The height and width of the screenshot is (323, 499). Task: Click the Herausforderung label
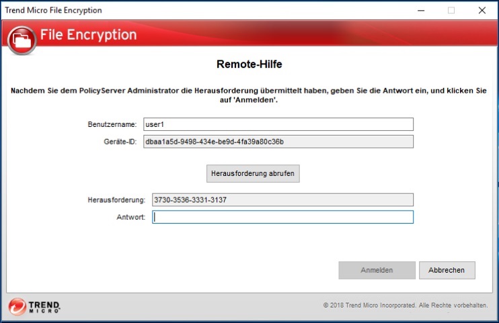116,200
